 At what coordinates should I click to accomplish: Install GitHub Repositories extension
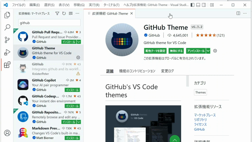click(x=69, y=122)
